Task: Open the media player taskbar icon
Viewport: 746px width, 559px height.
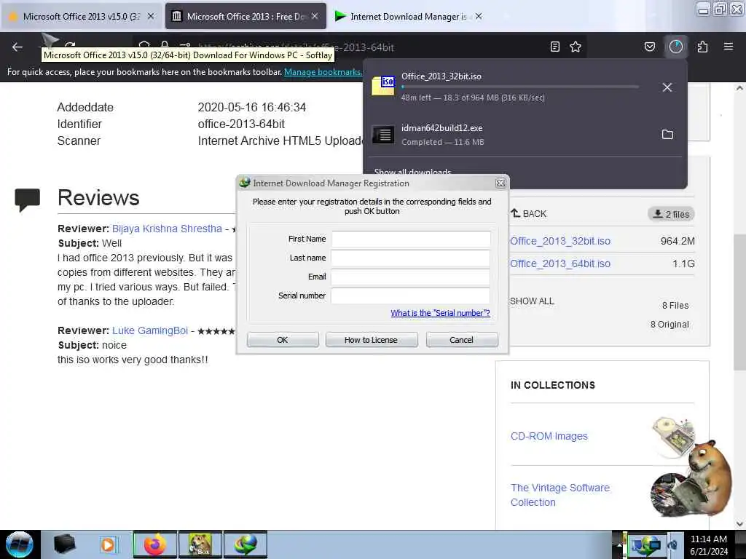Action: [109, 544]
